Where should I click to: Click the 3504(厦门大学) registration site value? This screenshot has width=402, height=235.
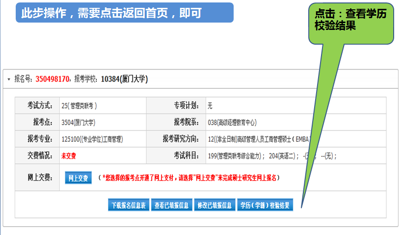point(79,123)
